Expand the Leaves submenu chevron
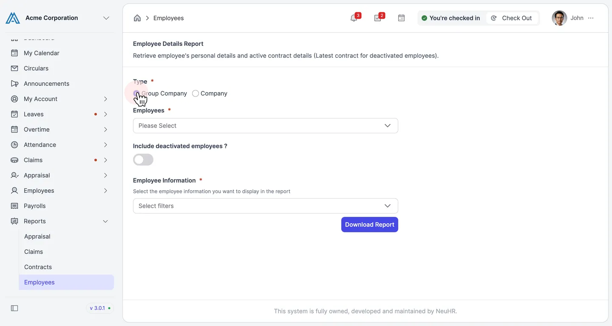612x326 pixels. [105, 114]
